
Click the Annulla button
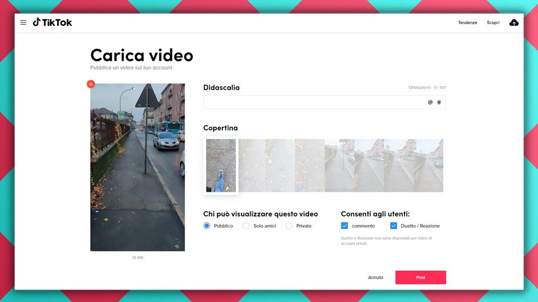coord(376,277)
